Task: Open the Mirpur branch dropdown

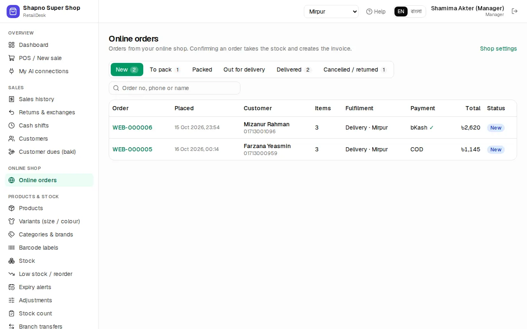Action: tap(331, 12)
